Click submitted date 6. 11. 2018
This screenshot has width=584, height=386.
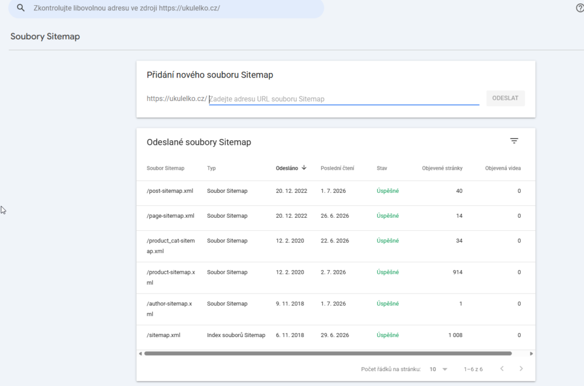click(x=290, y=335)
